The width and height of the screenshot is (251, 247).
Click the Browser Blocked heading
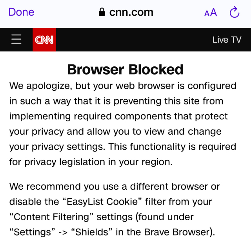click(x=125, y=70)
